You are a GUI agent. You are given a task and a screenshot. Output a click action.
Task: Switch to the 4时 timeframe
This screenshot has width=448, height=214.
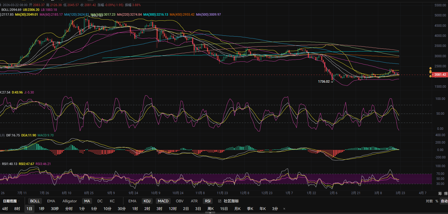pos(5,209)
